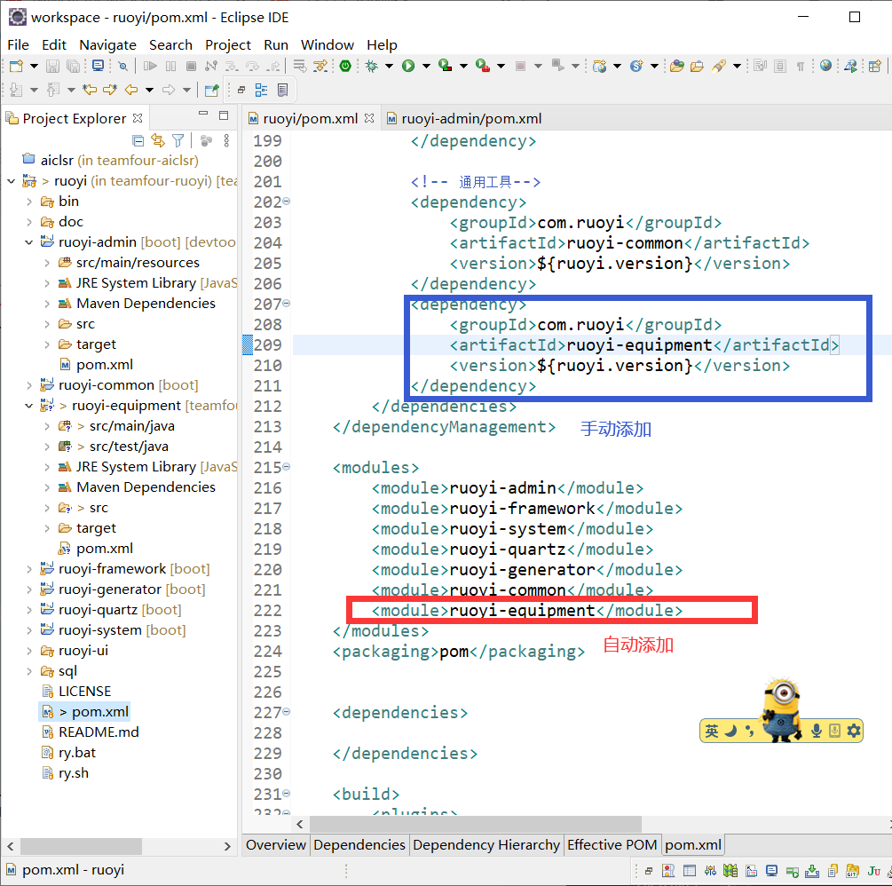Click the Run External Tools icon with red toolbox

point(483,66)
